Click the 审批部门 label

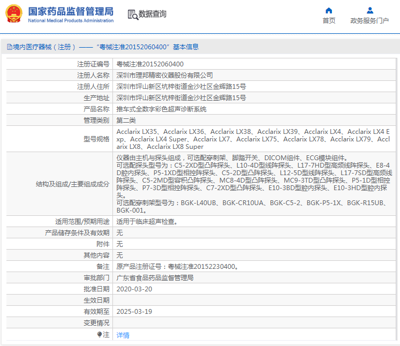click(96, 277)
